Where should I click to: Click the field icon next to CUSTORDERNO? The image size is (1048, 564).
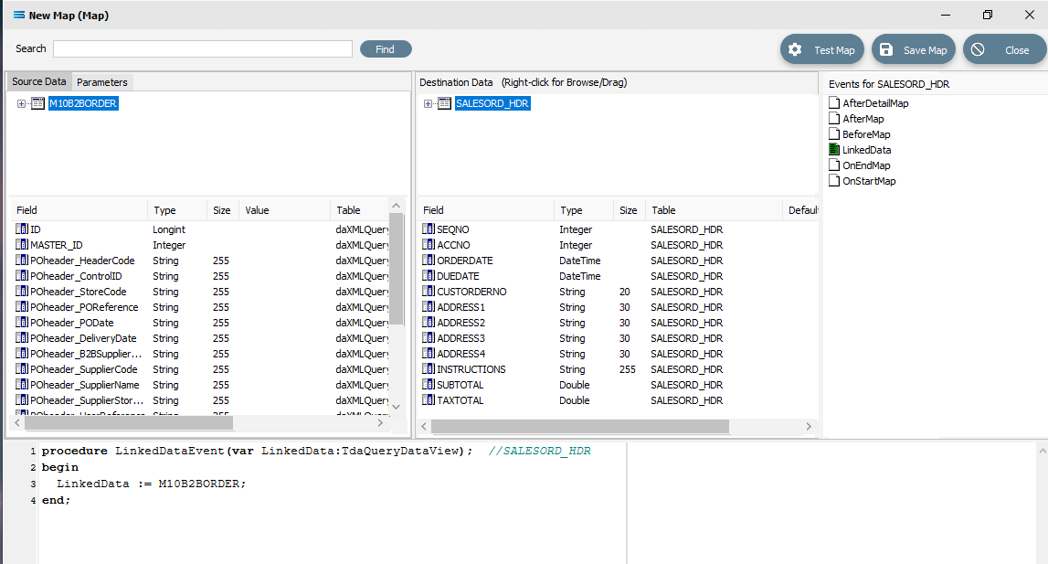pyautogui.click(x=429, y=291)
